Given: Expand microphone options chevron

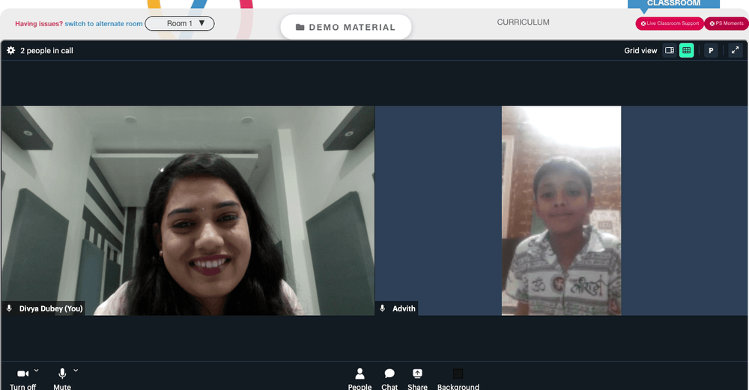Looking at the screenshot, I should [76, 371].
